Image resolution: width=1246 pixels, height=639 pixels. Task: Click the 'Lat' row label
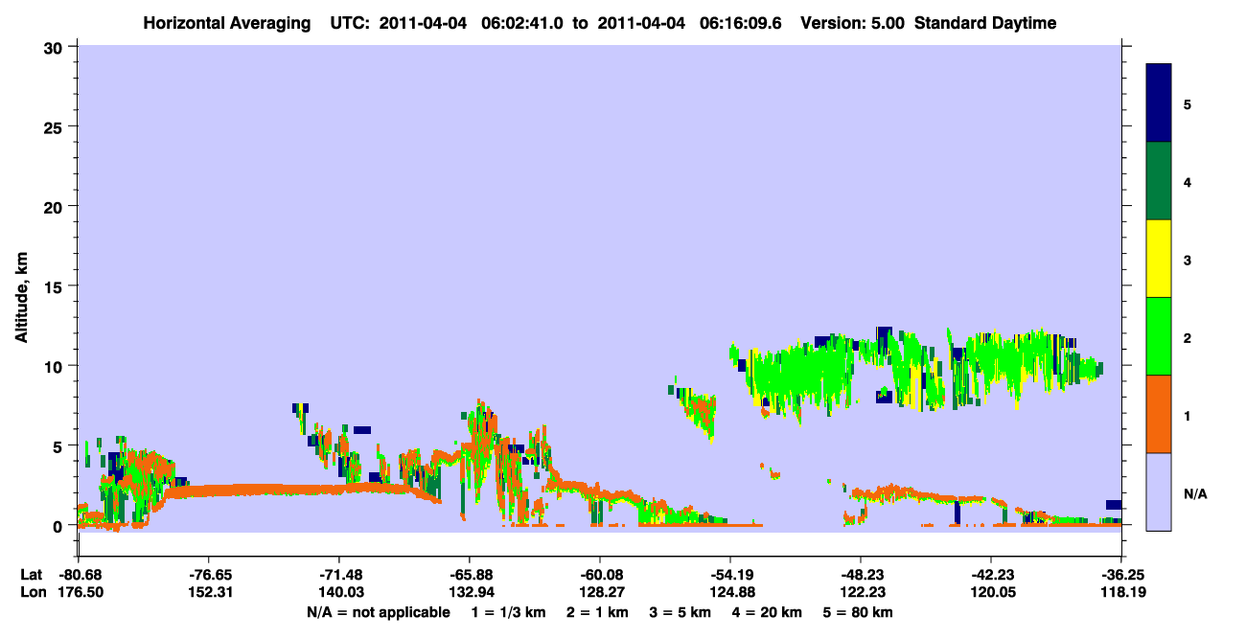31,575
